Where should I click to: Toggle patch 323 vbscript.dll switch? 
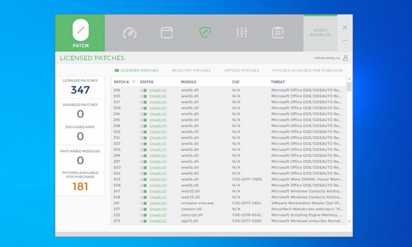pos(143,215)
